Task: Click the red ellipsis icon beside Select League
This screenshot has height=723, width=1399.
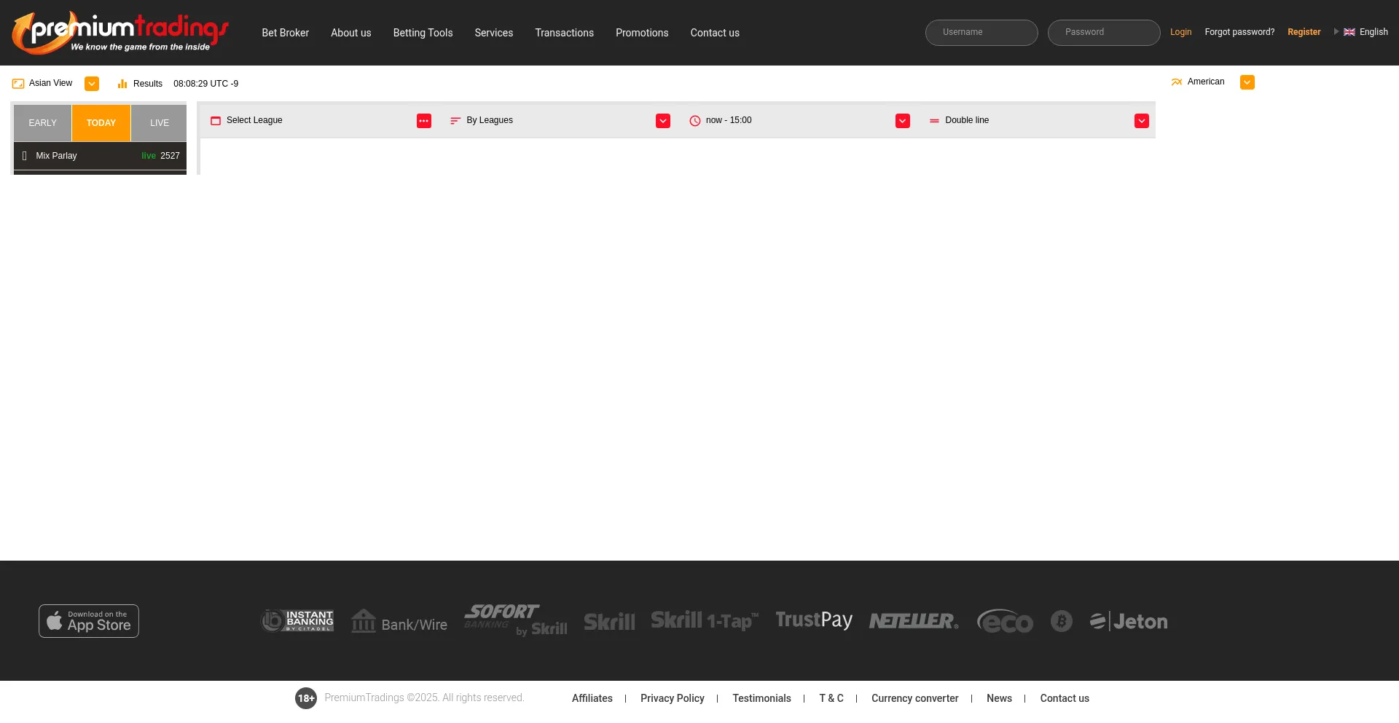Action: (x=424, y=121)
